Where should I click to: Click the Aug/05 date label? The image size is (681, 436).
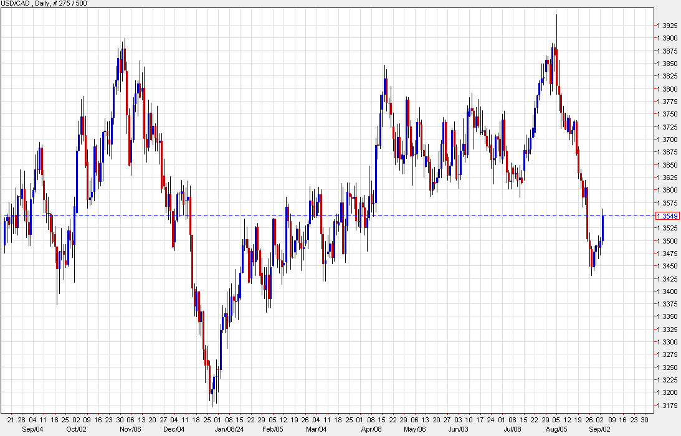556,429
